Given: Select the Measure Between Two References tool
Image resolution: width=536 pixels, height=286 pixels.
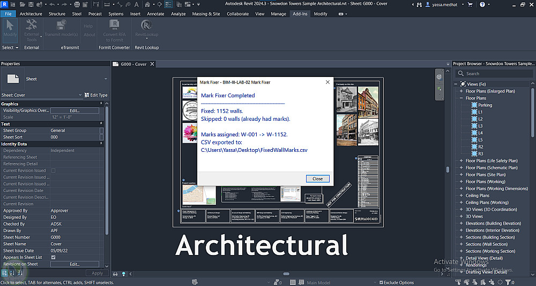Looking at the screenshot, I should (107, 4).
